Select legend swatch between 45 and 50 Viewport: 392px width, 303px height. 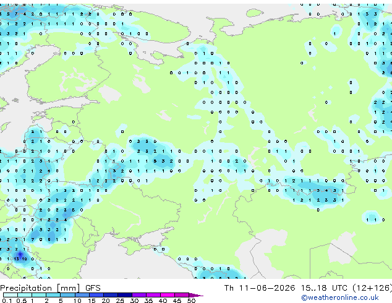click(x=182, y=295)
